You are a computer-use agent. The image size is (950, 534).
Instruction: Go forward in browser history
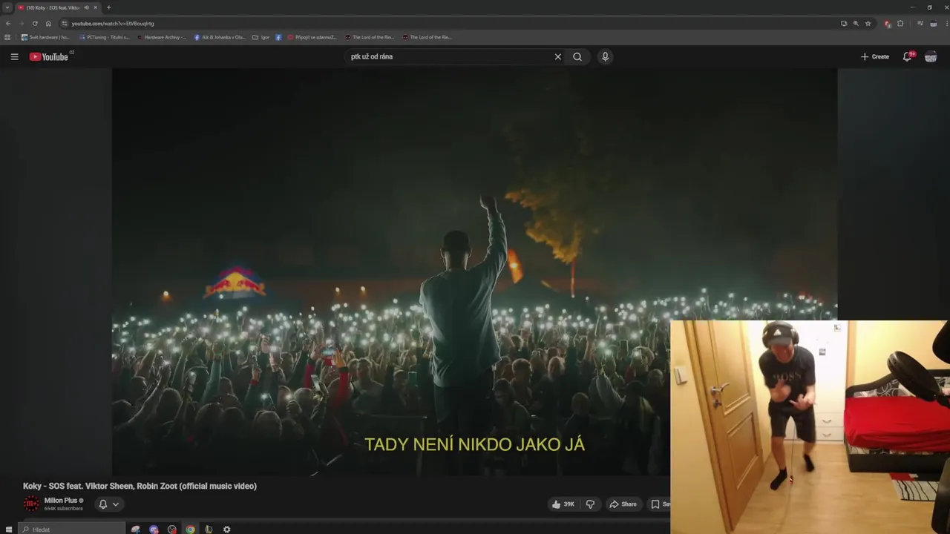click(22, 24)
